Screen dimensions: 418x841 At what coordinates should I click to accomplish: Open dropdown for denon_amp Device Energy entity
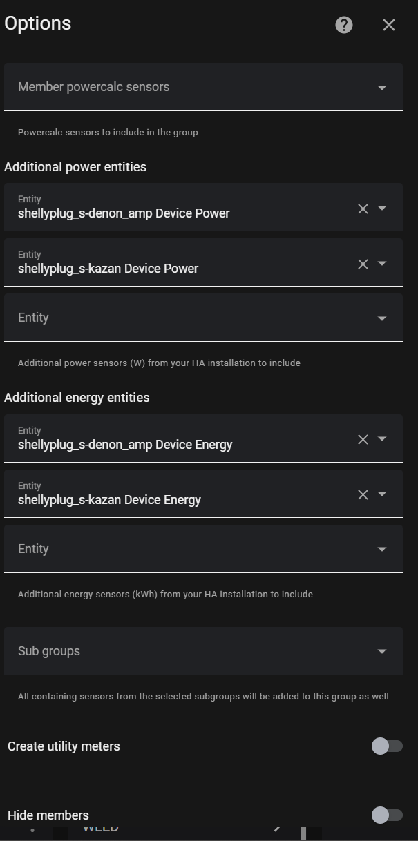(381, 438)
